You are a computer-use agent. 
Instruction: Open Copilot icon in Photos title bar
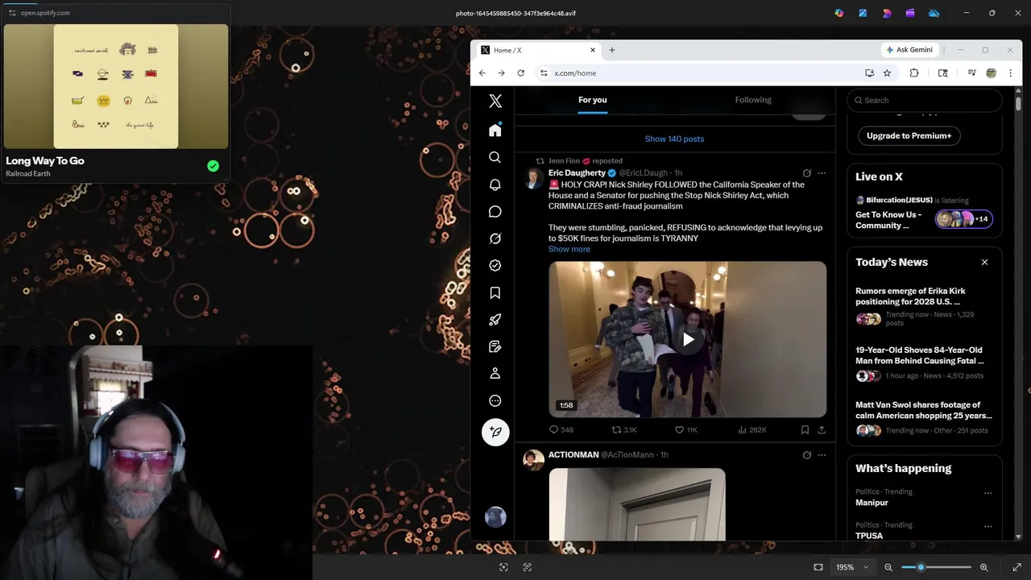coord(839,13)
